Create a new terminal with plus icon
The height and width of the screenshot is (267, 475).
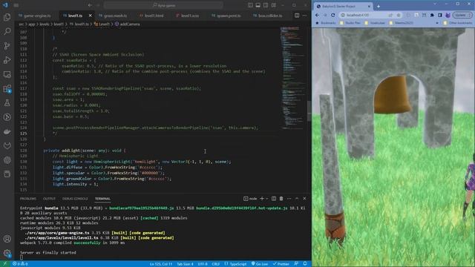pos(262,199)
